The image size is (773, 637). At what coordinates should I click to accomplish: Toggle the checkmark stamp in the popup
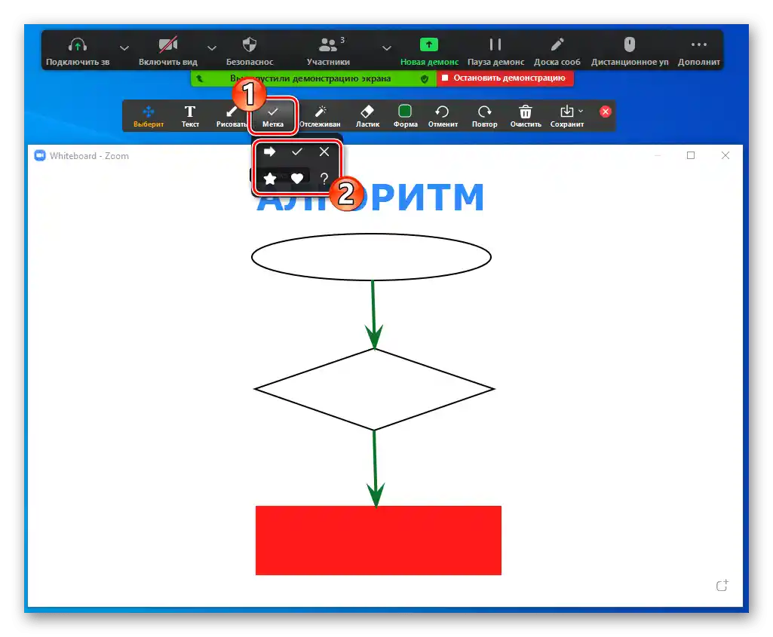pyautogui.click(x=297, y=152)
